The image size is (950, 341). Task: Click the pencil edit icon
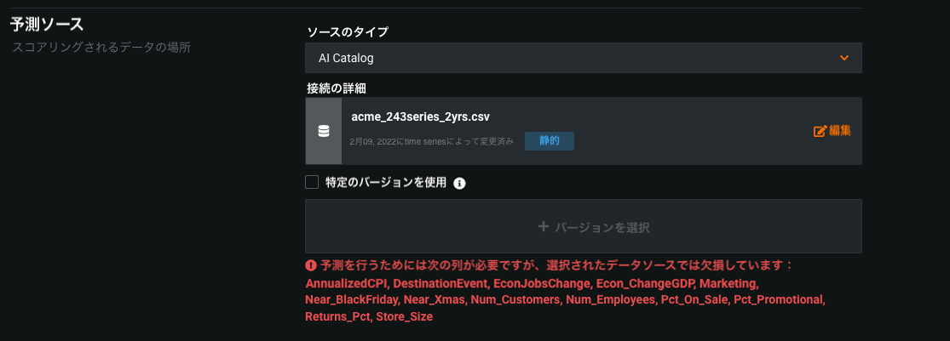(x=820, y=131)
